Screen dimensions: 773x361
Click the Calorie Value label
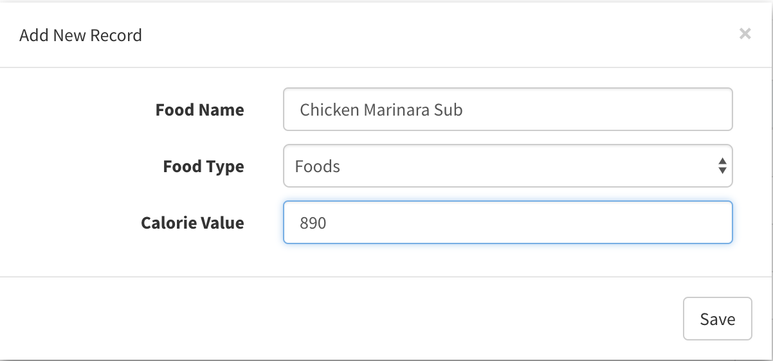point(192,223)
